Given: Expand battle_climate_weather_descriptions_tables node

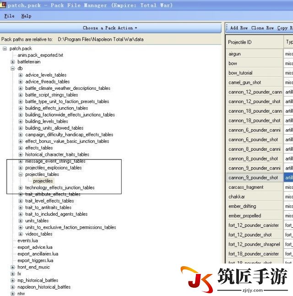Looking at the screenshot, I should tap(21, 88).
